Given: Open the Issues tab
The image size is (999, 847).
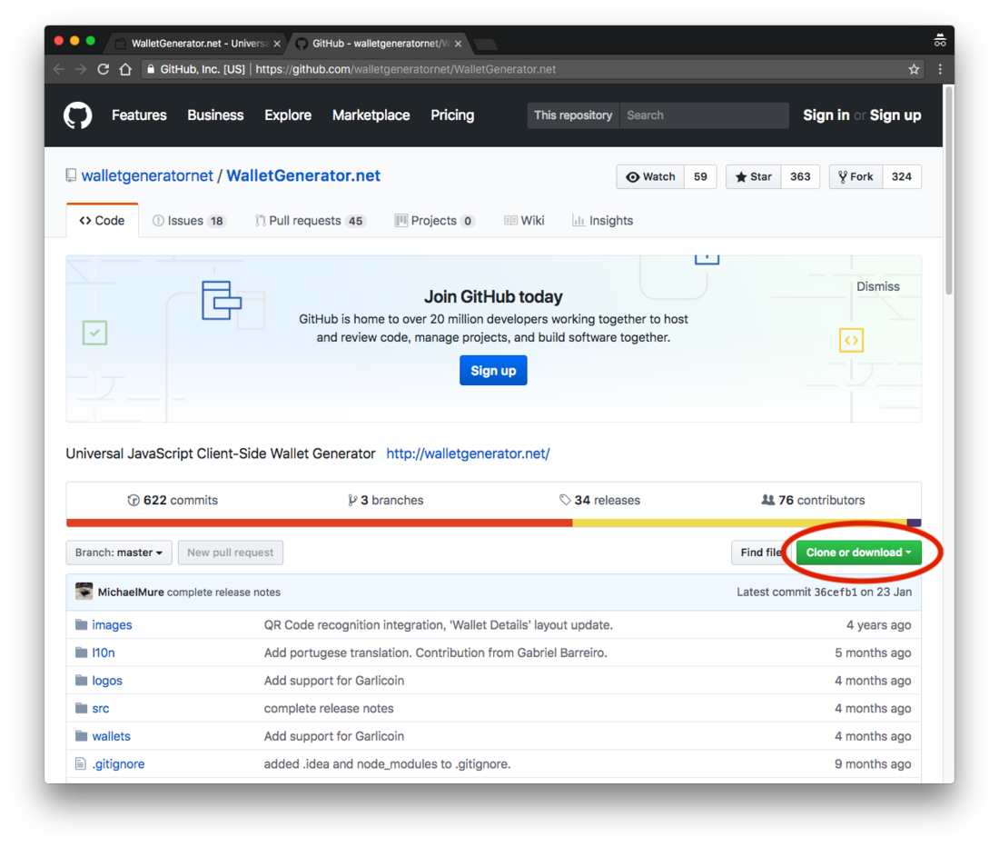Looking at the screenshot, I should [x=189, y=221].
